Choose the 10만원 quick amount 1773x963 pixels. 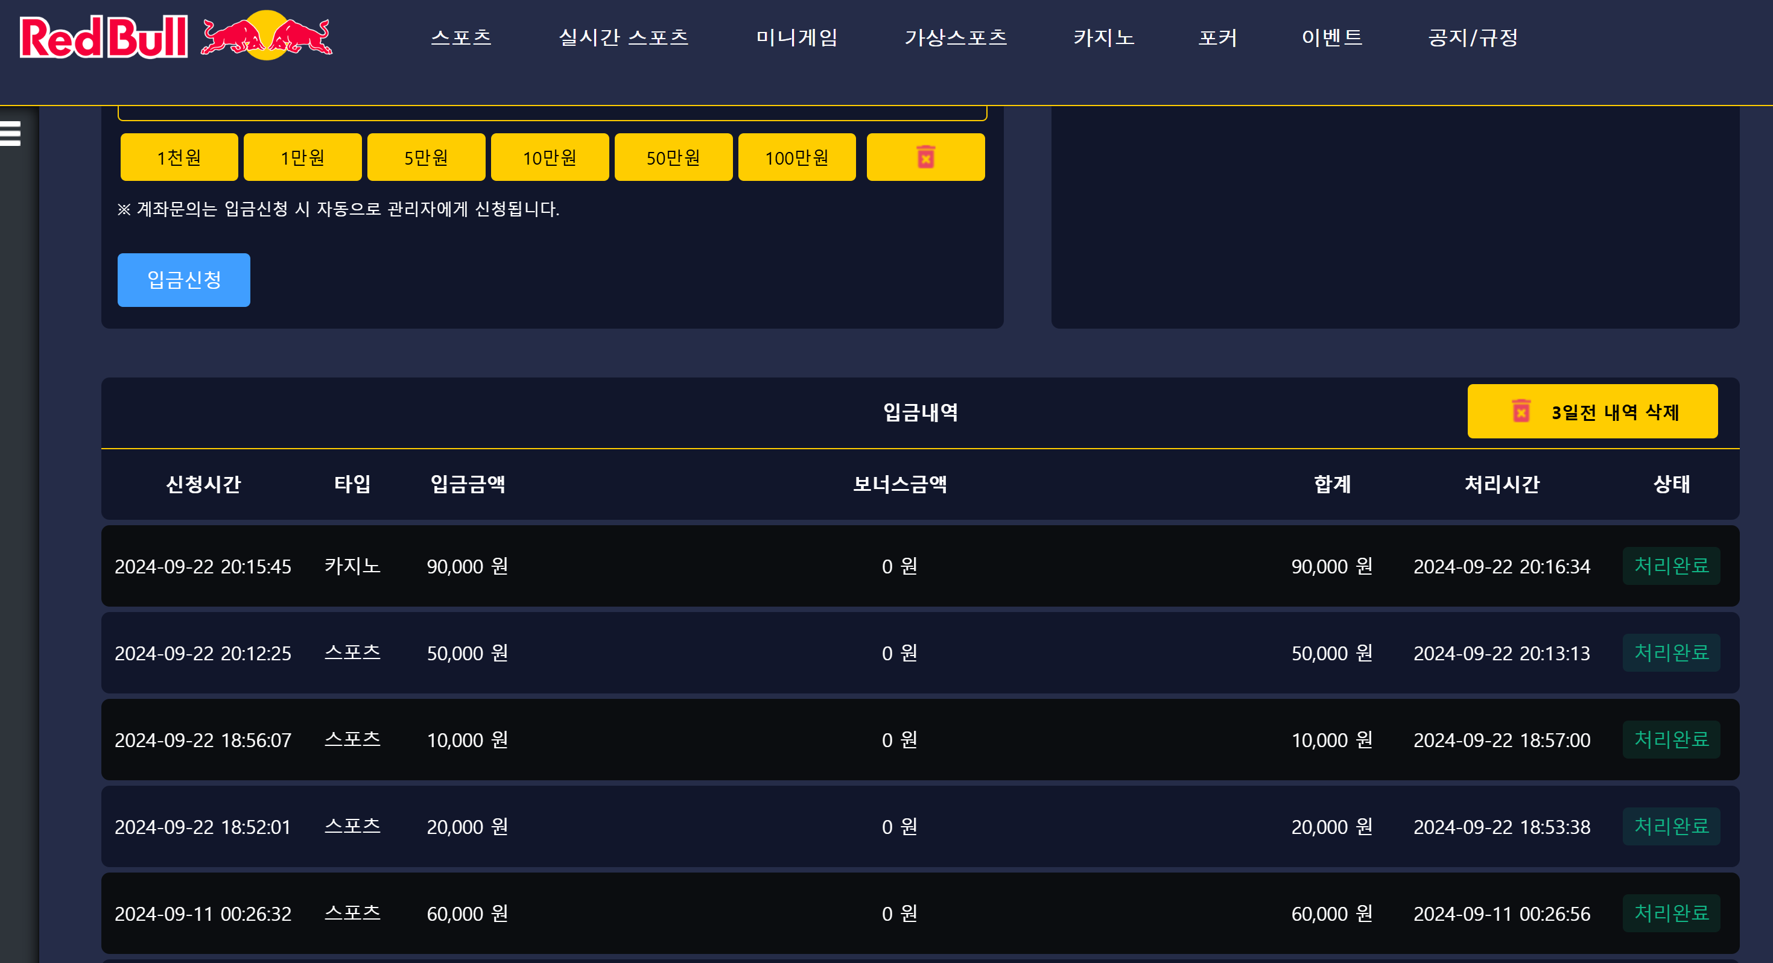pyautogui.click(x=549, y=157)
